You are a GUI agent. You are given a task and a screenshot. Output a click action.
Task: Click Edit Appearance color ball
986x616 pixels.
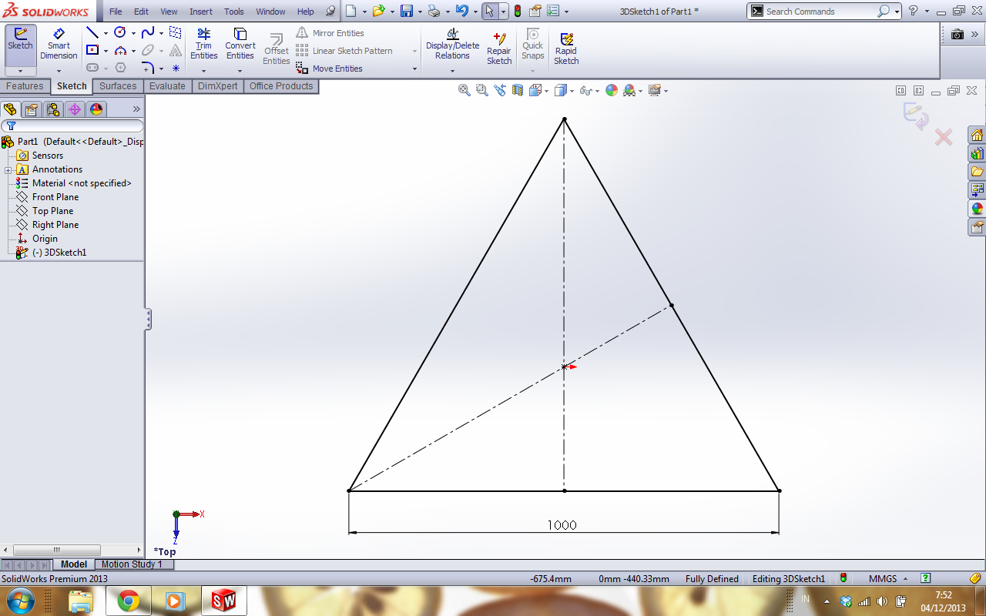[x=612, y=90]
